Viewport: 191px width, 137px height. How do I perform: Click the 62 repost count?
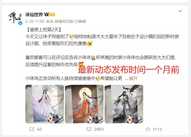[x=39, y=129]
